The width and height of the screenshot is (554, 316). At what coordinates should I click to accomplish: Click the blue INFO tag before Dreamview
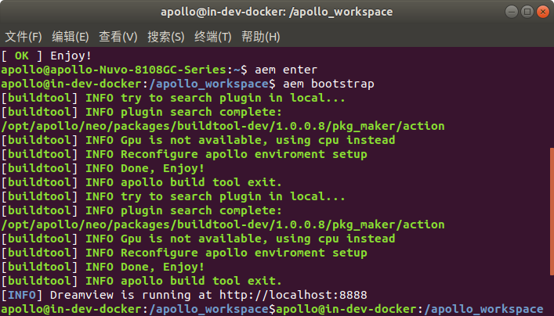click(24, 295)
